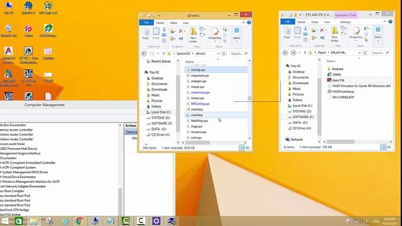The image size is (402, 226).
Task: Click Copy in the EPLAN window ribbon
Action: pos(287,33)
